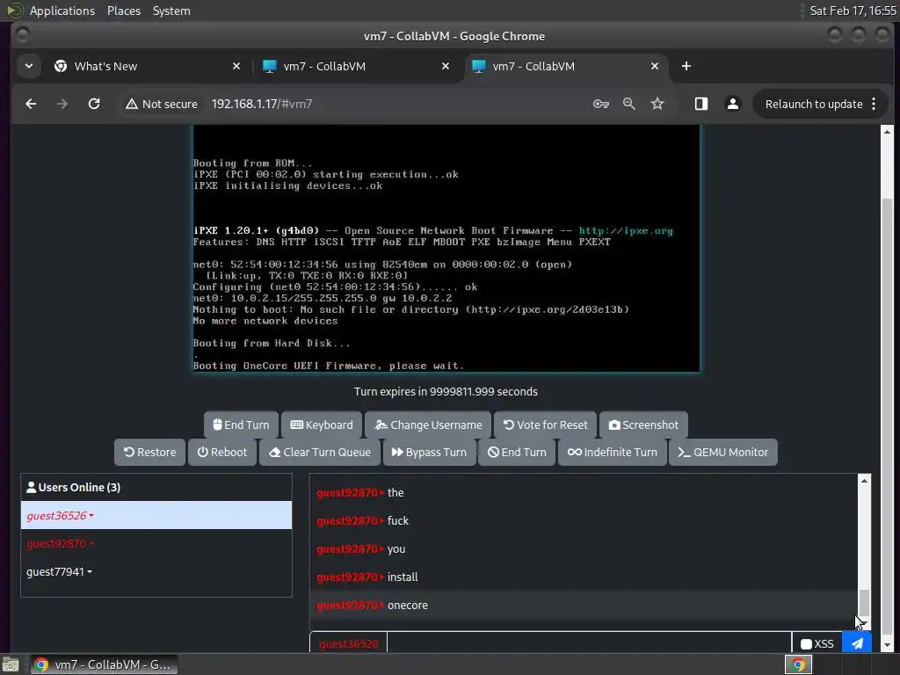Click the Applications menu logo icon

click(x=15, y=11)
